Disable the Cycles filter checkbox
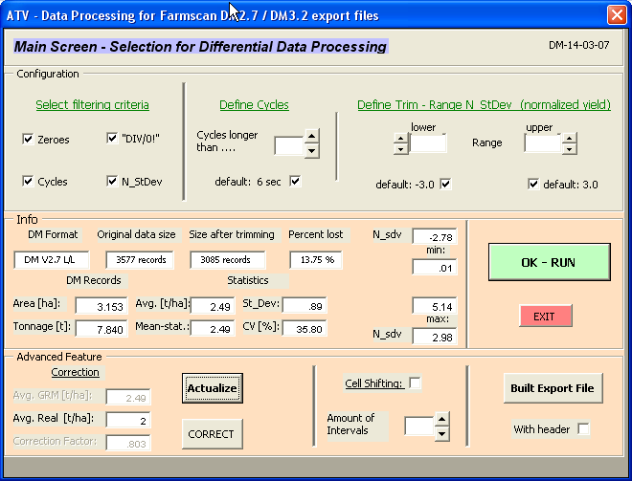632x481 pixels. [28, 182]
